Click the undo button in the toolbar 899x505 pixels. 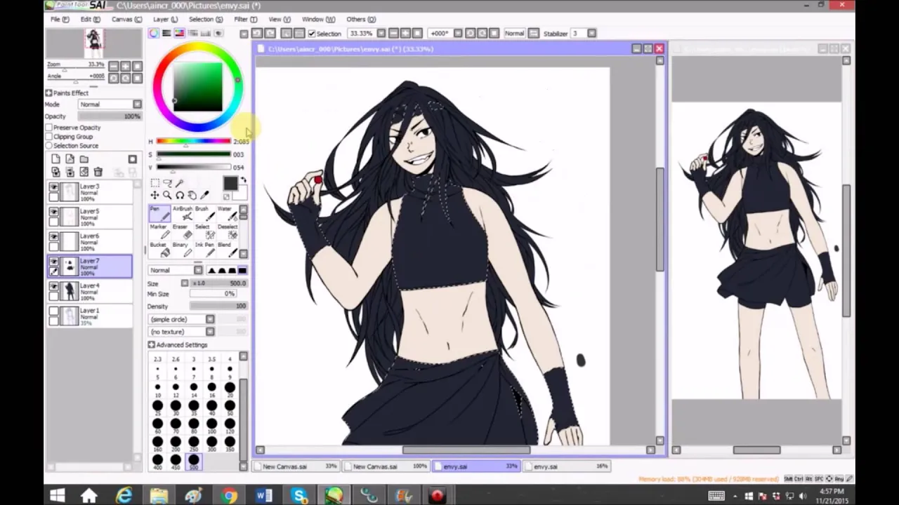pos(257,33)
